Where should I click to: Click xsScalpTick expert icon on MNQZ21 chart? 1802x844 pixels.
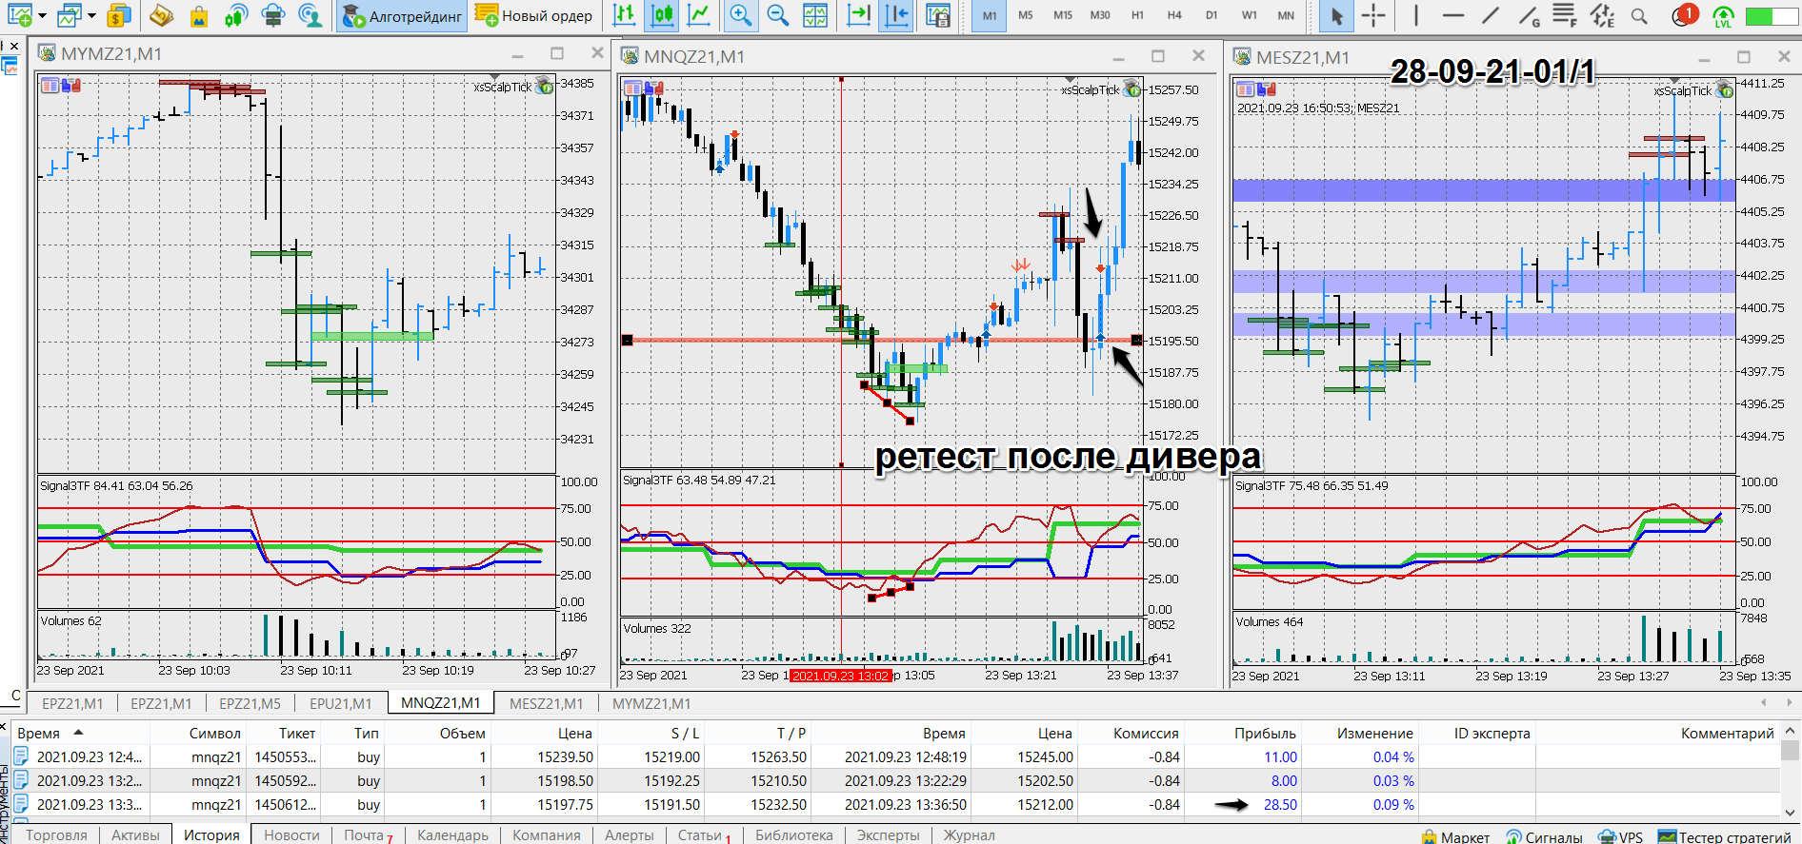click(x=1132, y=89)
